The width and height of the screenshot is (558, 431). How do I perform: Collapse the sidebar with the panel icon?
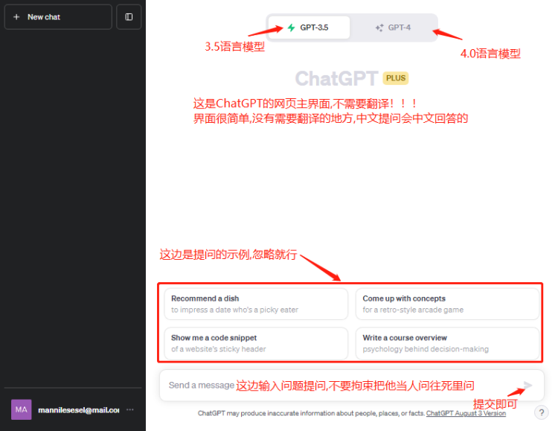(129, 16)
